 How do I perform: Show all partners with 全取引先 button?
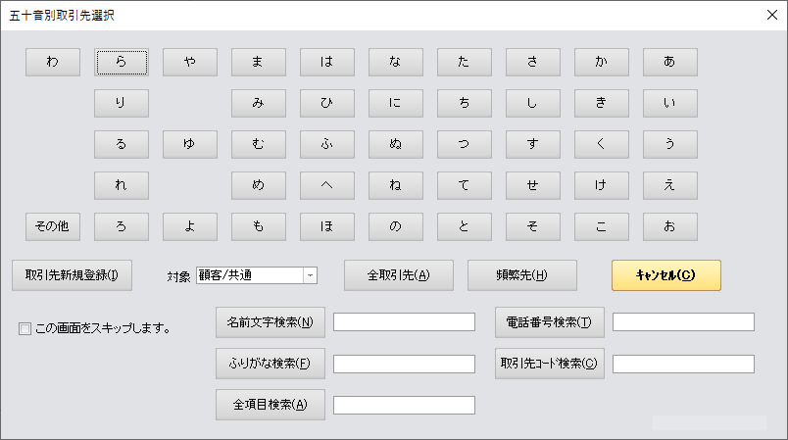pyautogui.click(x=398, y=275)
